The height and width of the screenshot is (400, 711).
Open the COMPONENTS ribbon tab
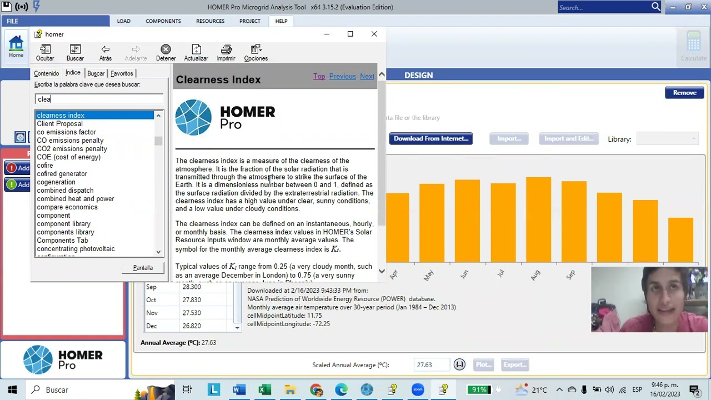click(x=163, y=21)
